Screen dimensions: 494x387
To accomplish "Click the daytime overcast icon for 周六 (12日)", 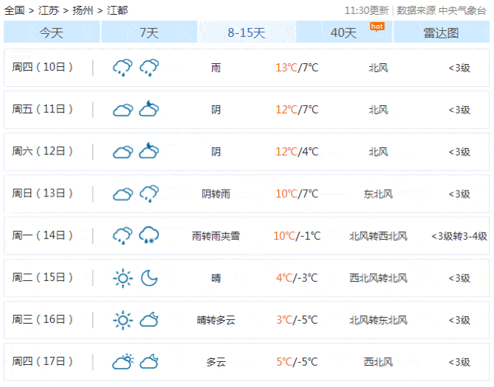I will (122, 152).
